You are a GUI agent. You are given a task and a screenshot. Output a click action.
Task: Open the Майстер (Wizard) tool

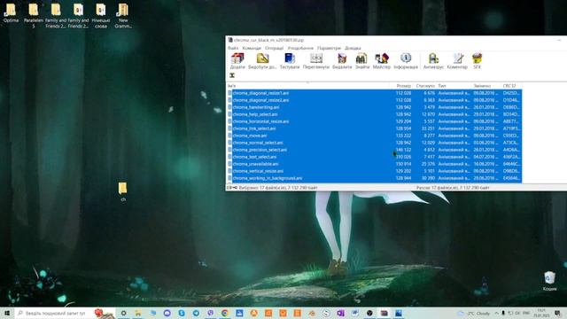tap(382, 61)
